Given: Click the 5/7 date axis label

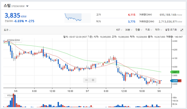Looking at the screenshot, I should (87, 91).
